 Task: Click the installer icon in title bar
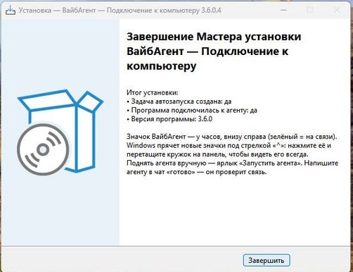(x=11, y=11)
